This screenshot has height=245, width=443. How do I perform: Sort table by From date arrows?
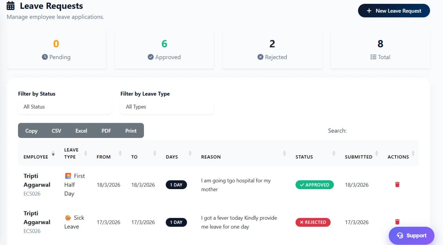(x=120, y=153)
